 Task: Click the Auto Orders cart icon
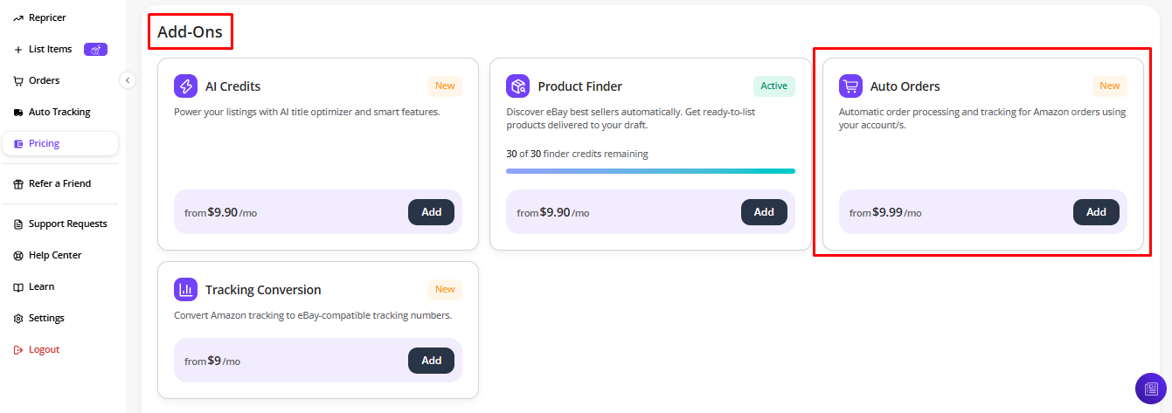pos(850,86)
